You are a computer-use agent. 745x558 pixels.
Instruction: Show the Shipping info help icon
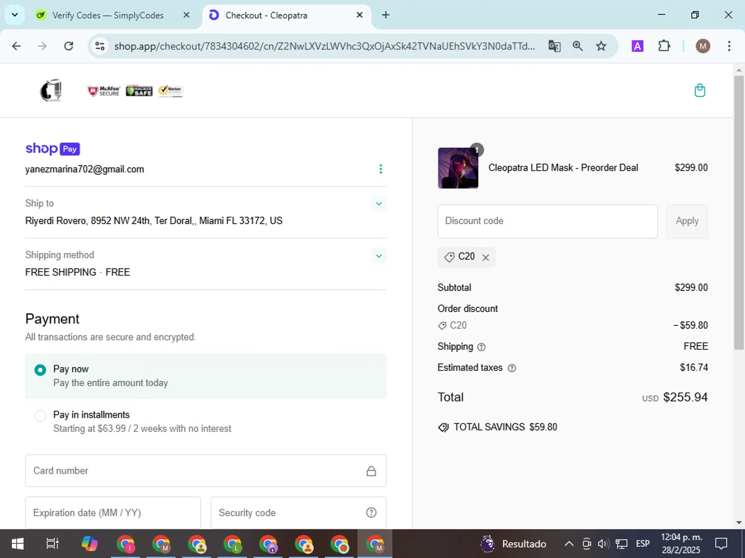(481, 347)
